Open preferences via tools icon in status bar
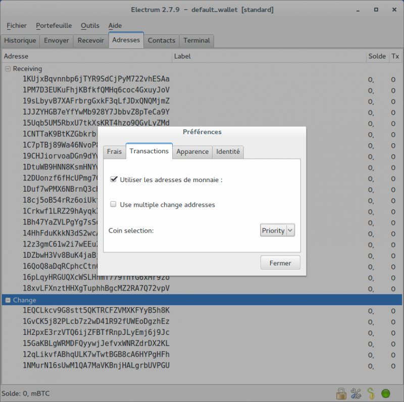The image size is (404, 402). click(356, 393)
